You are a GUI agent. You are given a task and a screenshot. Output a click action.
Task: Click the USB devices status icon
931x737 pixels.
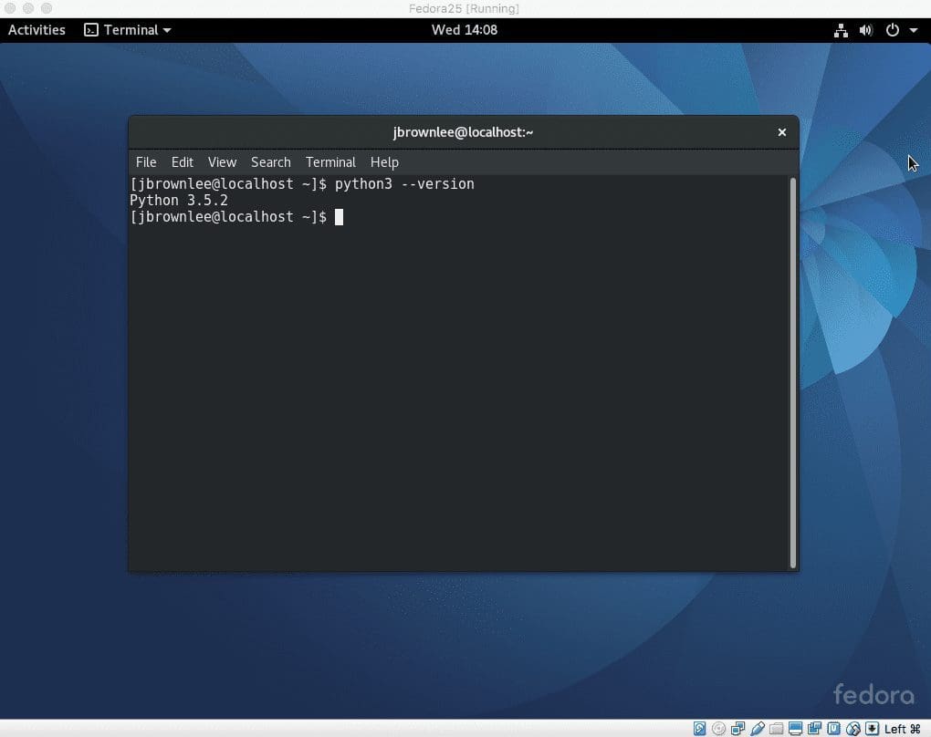[833, 728]
